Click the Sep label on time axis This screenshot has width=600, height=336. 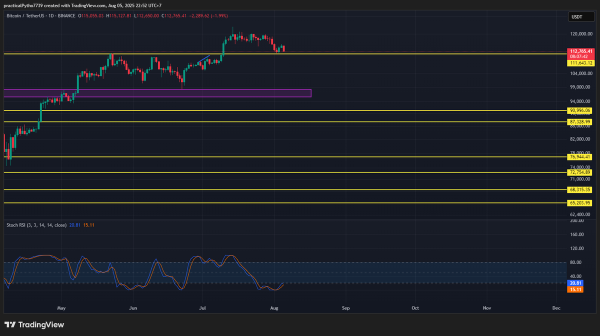pos(344,308)
